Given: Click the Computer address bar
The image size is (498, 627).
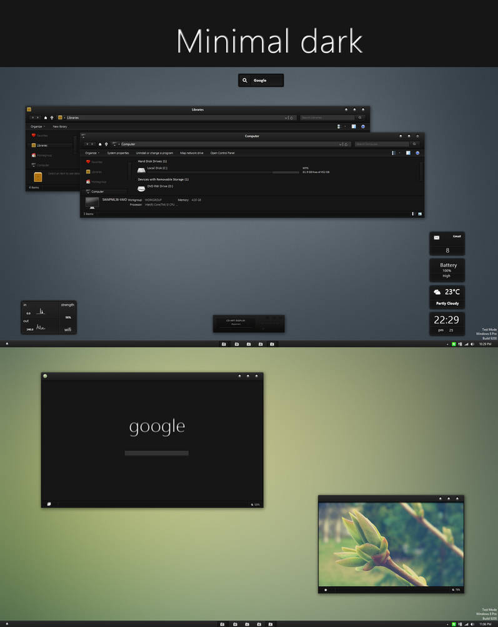Looking at the screenshot, I should (231, 144).
